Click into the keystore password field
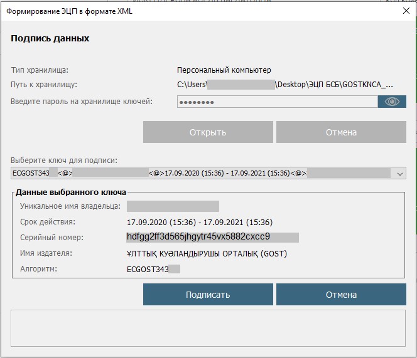Image resolution: width=417 pixels, height=358 pixels. (x=276, y=102)
